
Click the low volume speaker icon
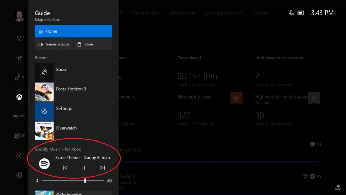point(37,181)
